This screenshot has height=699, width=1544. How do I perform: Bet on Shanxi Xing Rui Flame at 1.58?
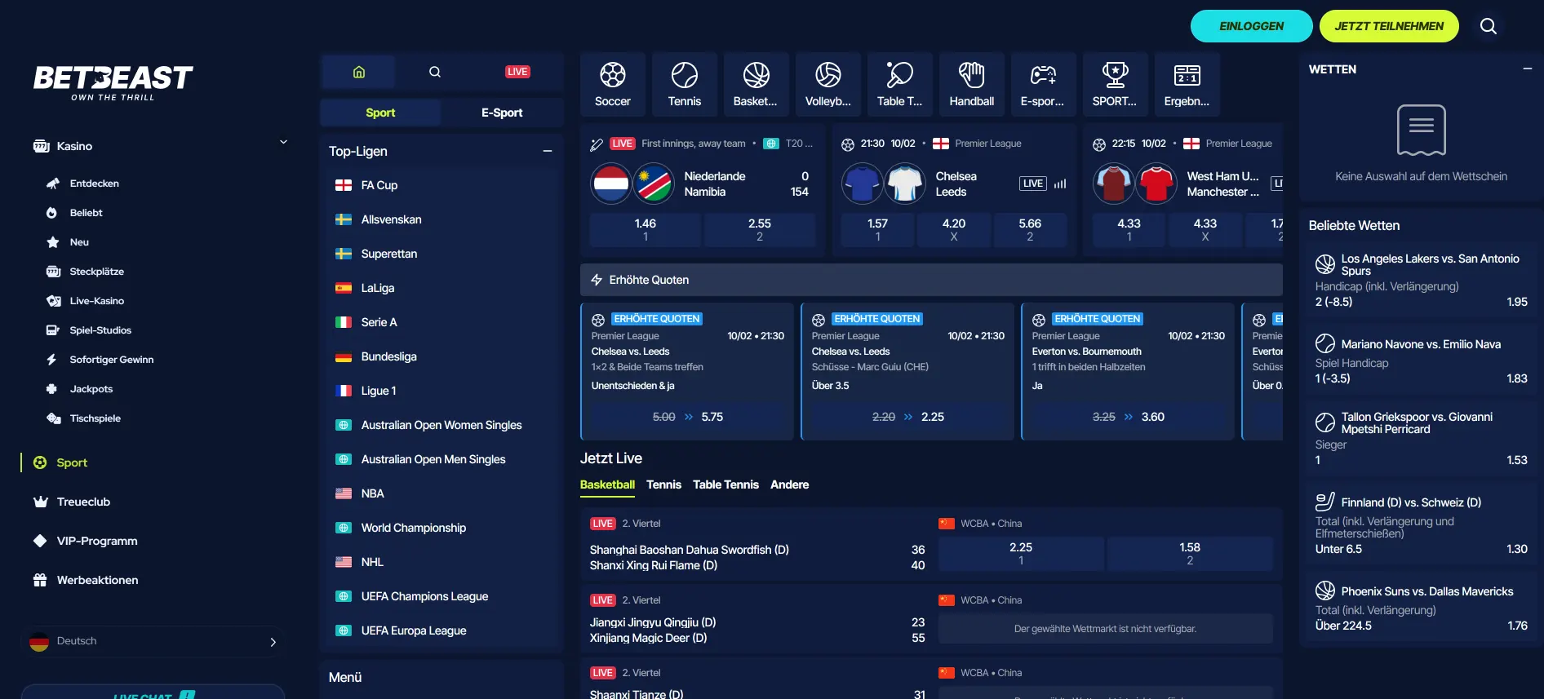1190,553
